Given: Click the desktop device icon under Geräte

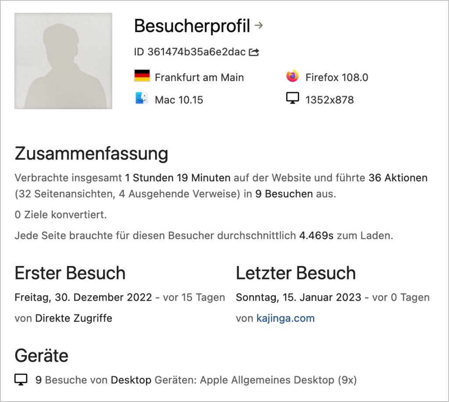Looking at the screenshot, I should click(21, 379).
